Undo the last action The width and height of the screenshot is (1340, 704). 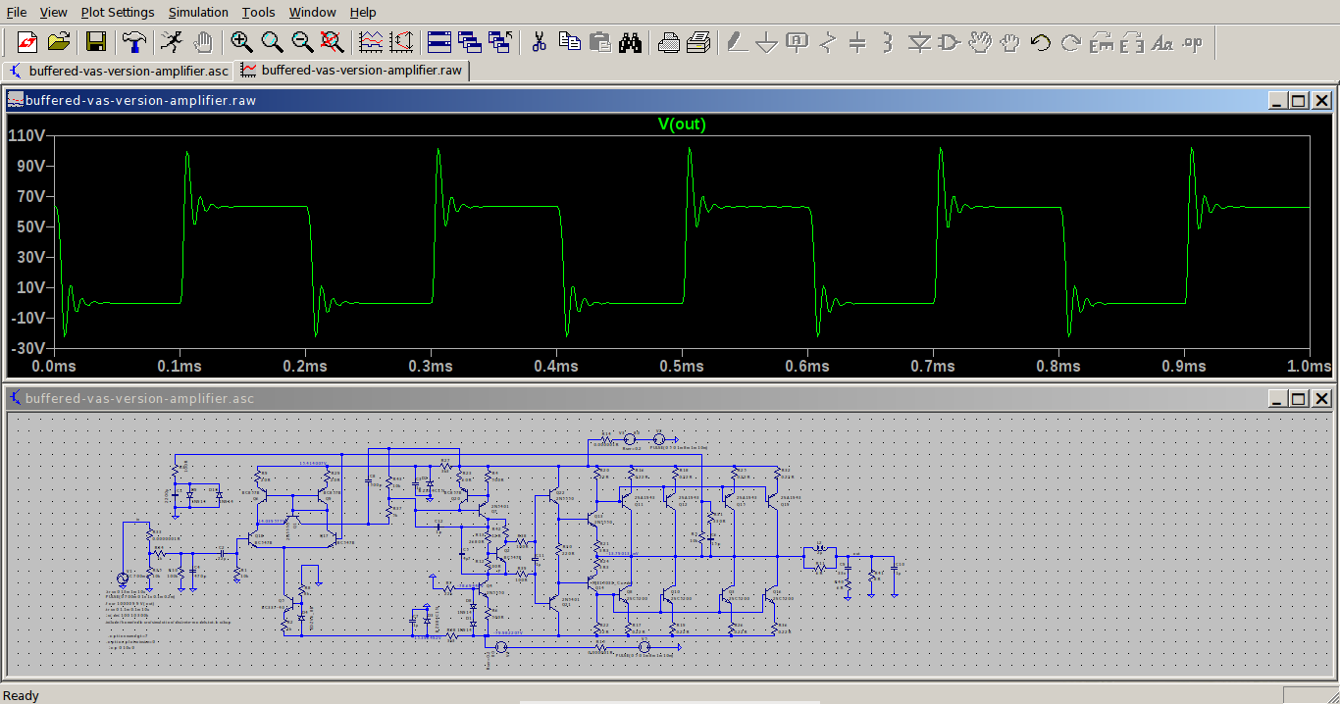click(1041, 42)
